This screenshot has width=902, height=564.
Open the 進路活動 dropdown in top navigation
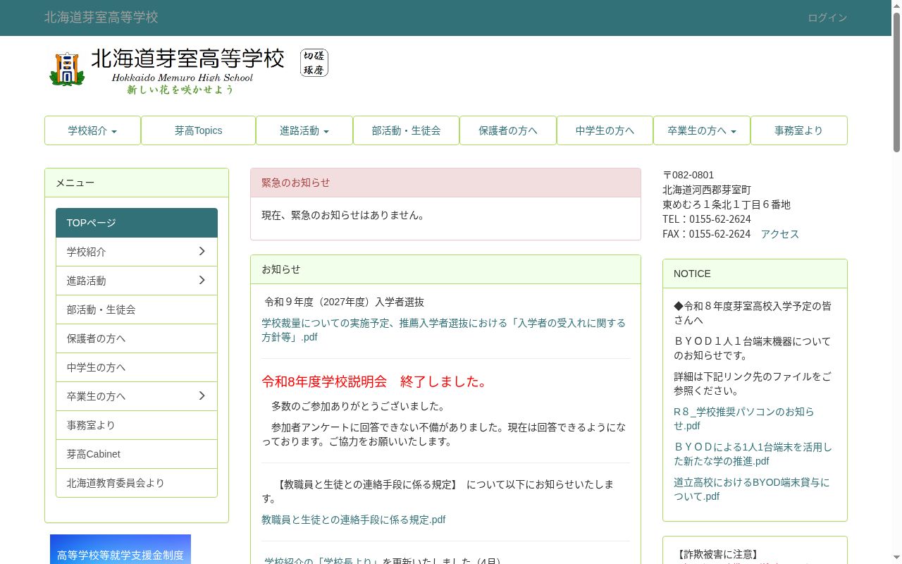(x=304, y=130)
